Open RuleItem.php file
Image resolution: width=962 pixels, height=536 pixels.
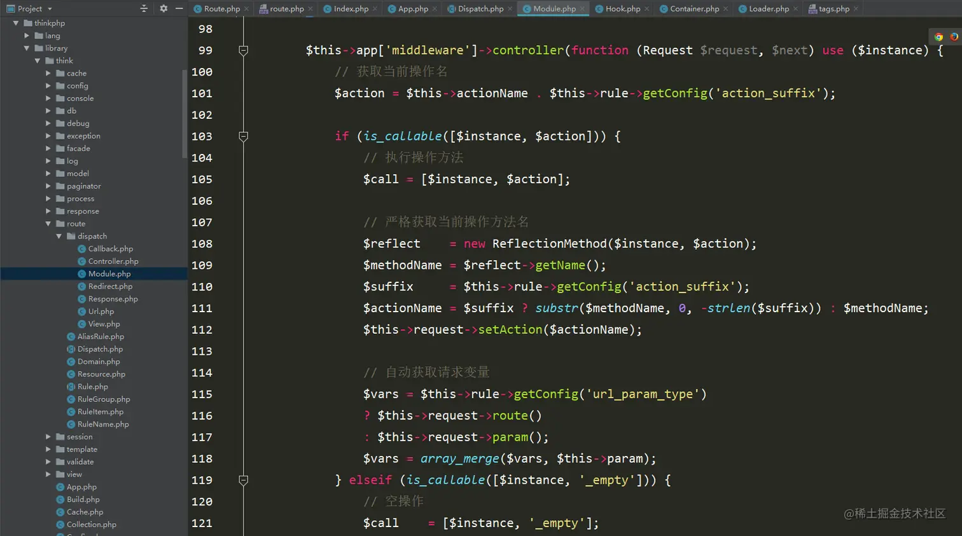pyautogui.click(x=100, y=412)
